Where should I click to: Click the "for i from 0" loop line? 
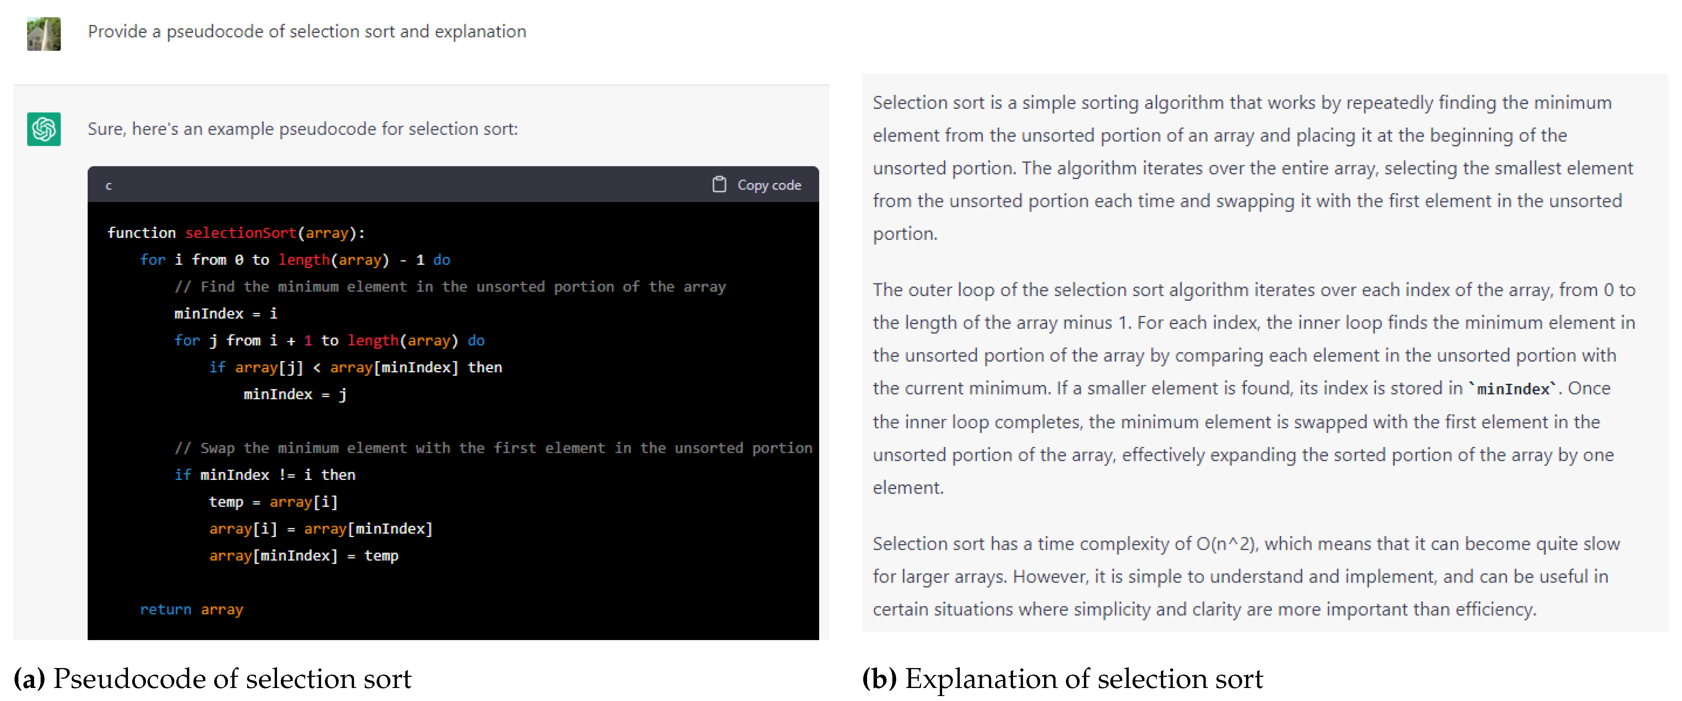point(295,260)
